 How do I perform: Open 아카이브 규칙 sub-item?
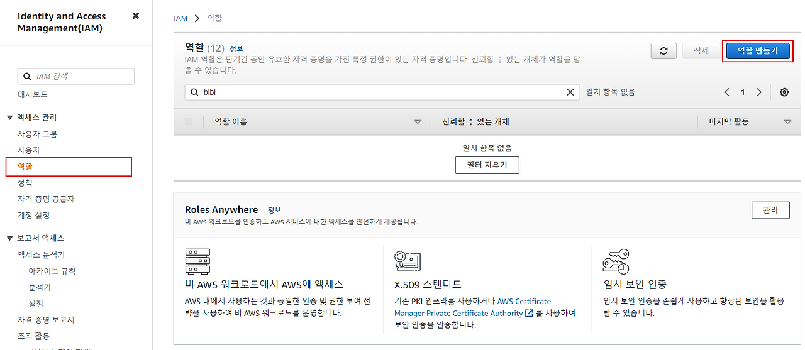coord(52,271)
